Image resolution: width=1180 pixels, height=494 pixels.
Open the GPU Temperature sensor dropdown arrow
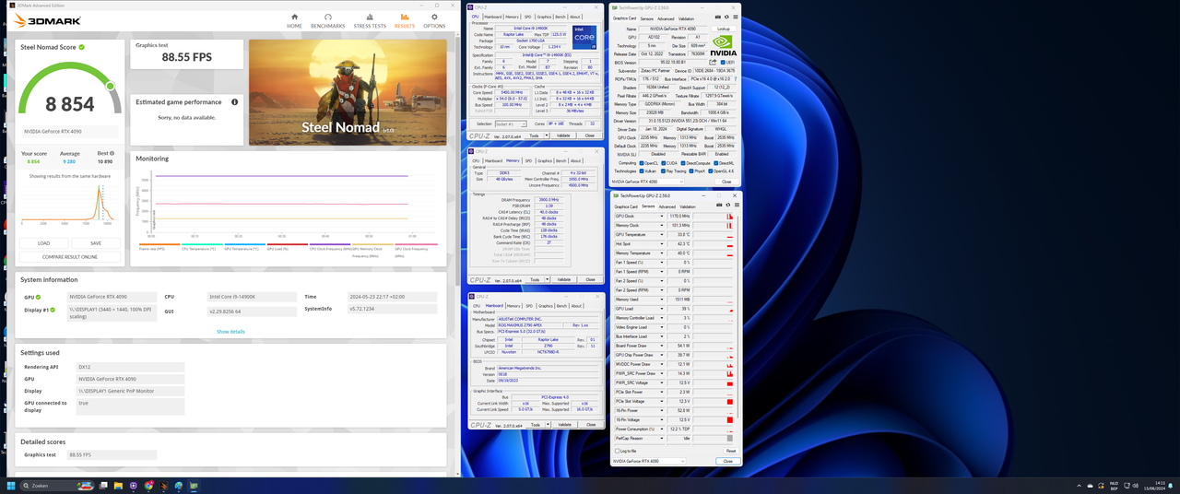(x=663, y=234)
